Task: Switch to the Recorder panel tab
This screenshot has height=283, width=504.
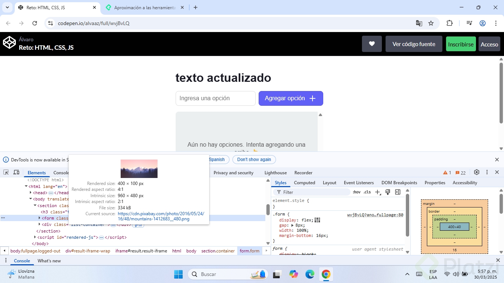Action: (x=303, y=173)
